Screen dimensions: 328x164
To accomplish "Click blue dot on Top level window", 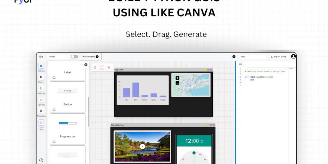I will click(x=208, y=70).
